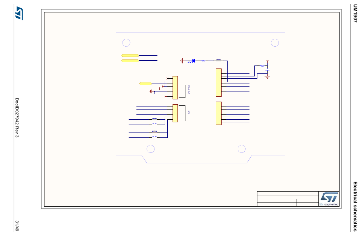Select the bottommost open solder bridge
This screenshot has height=236, width=358.
pos(155,137)
